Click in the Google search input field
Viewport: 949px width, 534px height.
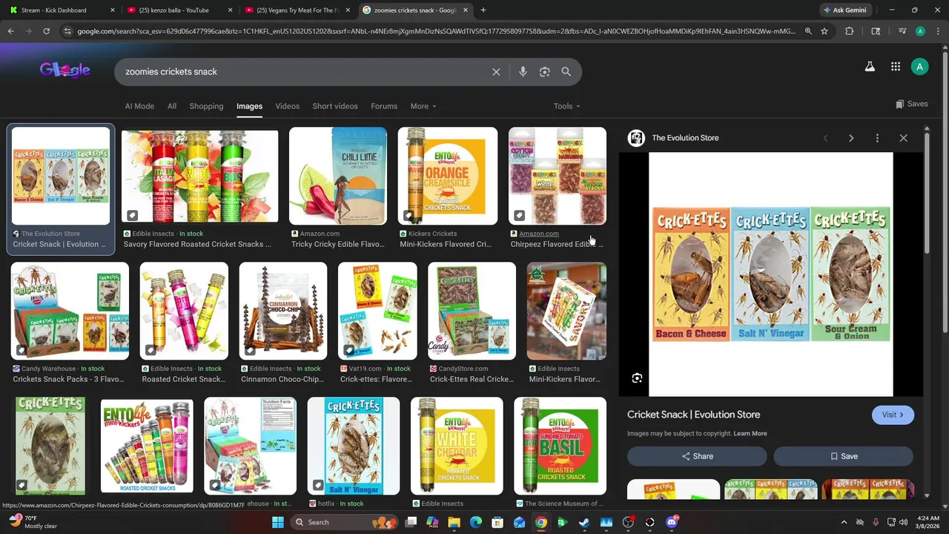304,72
